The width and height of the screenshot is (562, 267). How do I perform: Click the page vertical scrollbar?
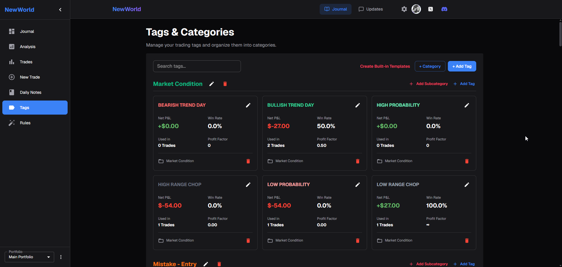coord(560,34)
